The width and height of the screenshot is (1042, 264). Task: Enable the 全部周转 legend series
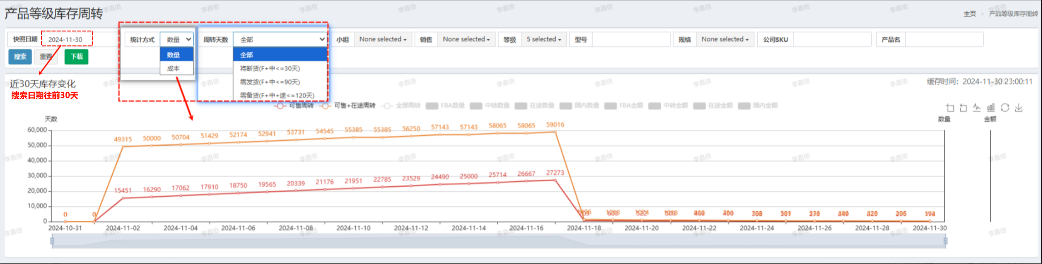401,105
